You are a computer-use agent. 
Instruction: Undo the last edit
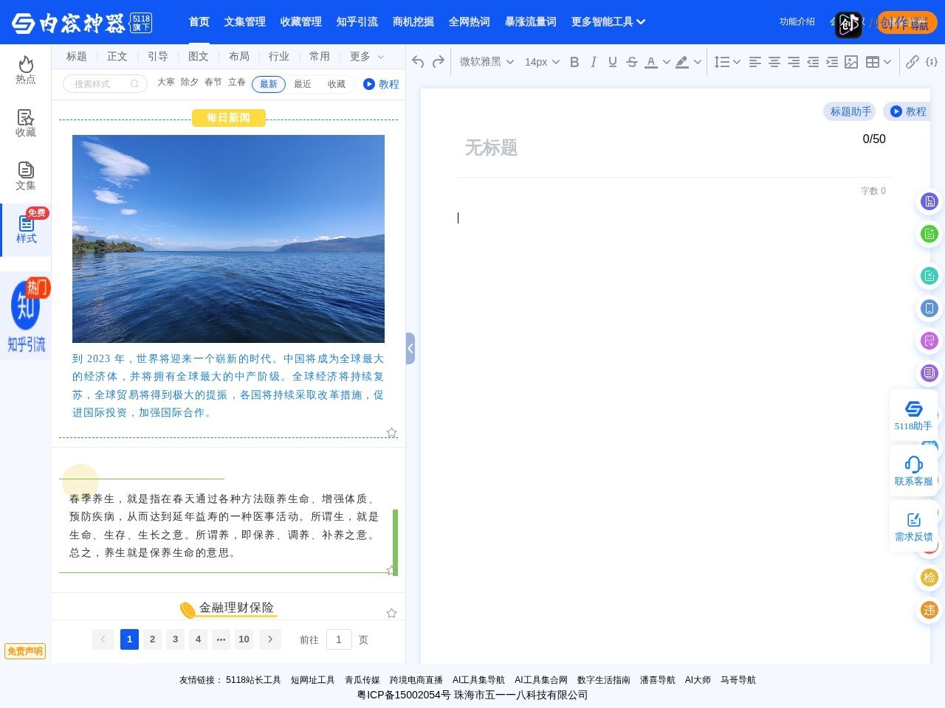point(418,62)
